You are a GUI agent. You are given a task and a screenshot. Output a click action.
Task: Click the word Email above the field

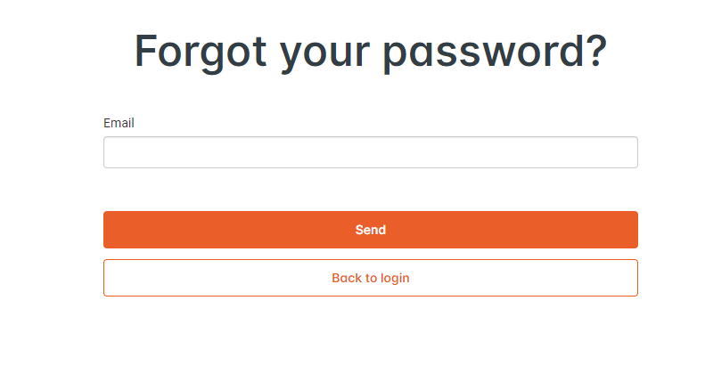click(119, 123)
